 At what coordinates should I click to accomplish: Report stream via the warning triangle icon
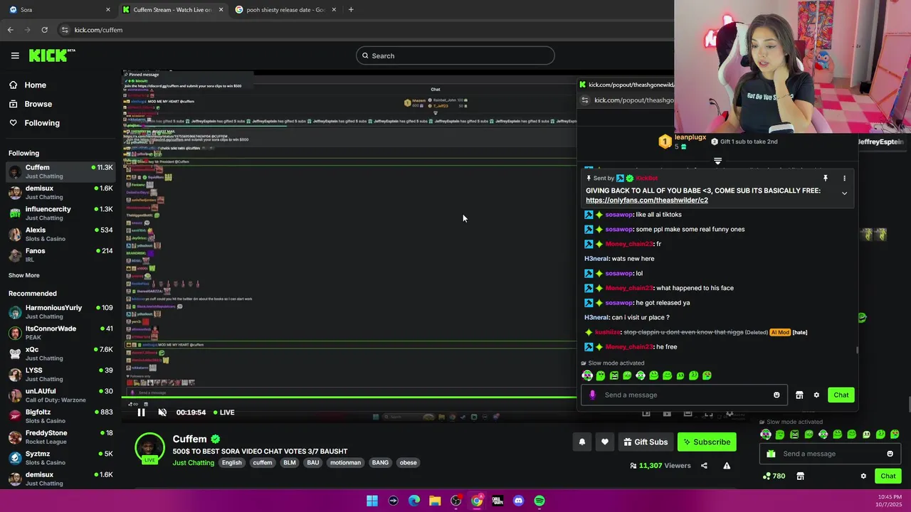727,466
